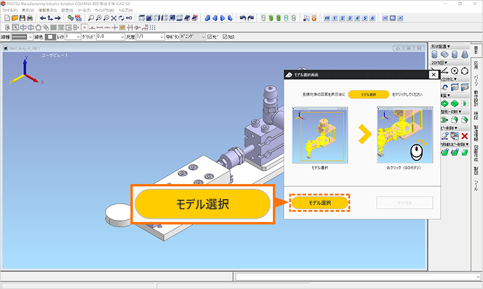Switch to the 応用 vertical tab

click(x=476, y=65)
